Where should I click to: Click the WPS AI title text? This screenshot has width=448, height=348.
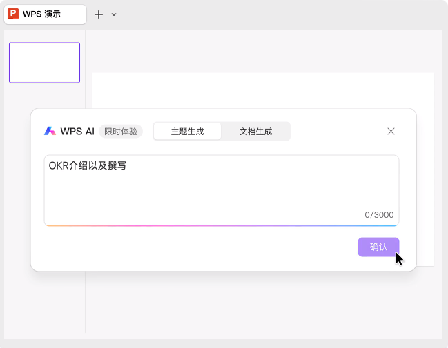[x=77, y=132]
